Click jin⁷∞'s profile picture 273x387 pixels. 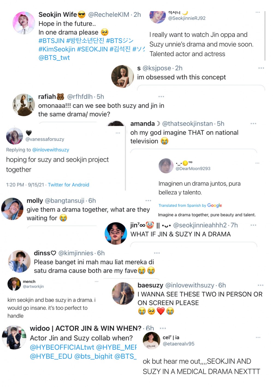[x=116, y=233]
